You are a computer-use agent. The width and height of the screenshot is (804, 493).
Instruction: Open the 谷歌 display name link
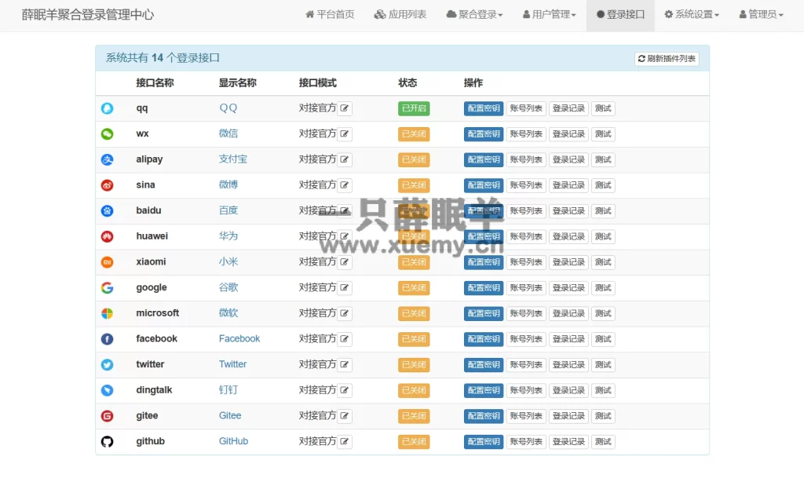tap(228, 287)
